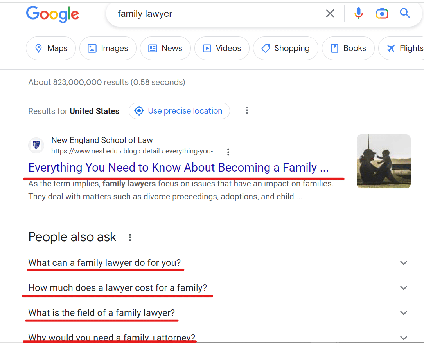Image resolution: width=424 pixels, height=343 pixels.
Task: Clear the search box with the X icon
Action: [x=330, y=13]
